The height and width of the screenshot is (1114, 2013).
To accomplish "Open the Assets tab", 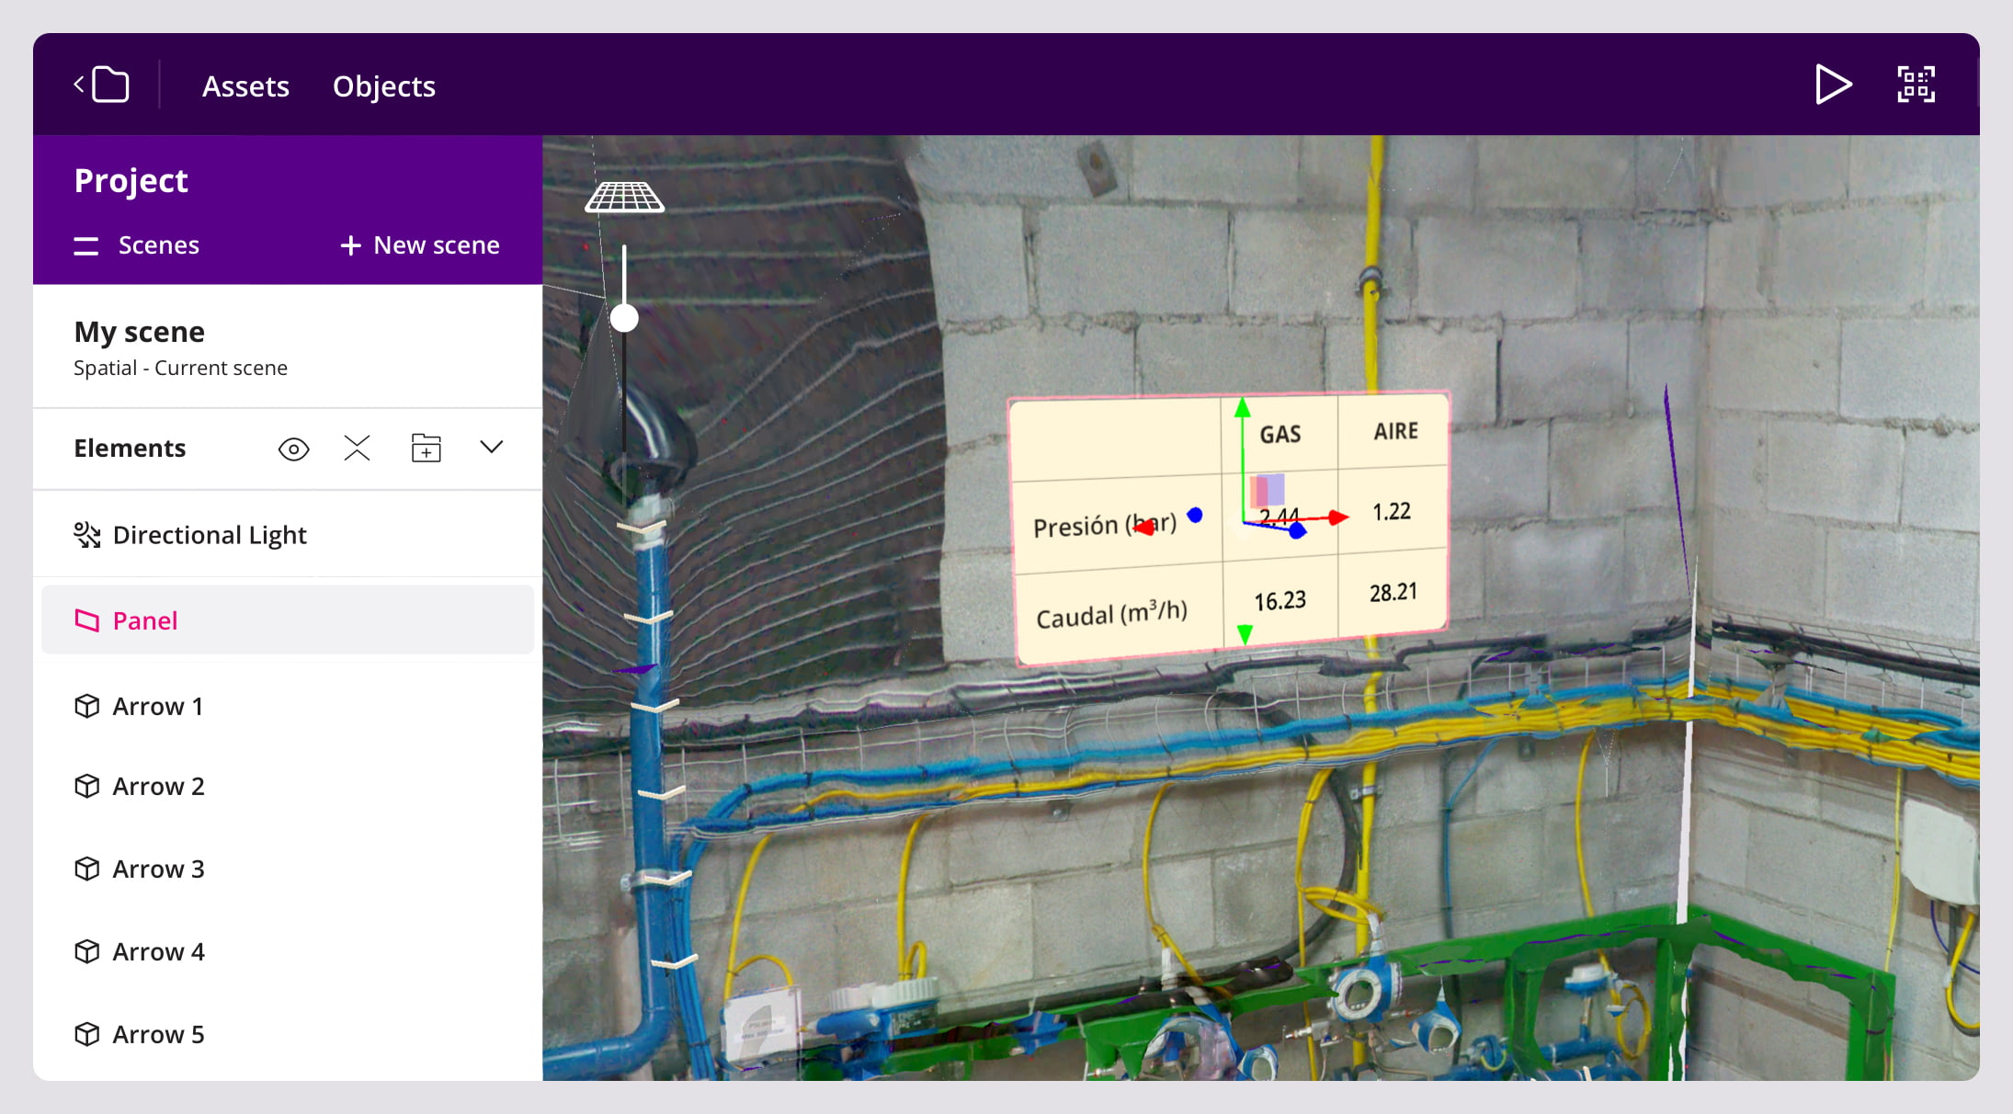I will pyautogui.click(x=245, y=86).
